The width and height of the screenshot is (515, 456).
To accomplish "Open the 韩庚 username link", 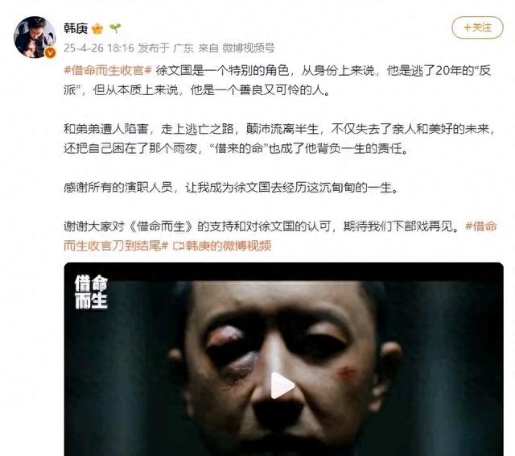I will 76,29.
